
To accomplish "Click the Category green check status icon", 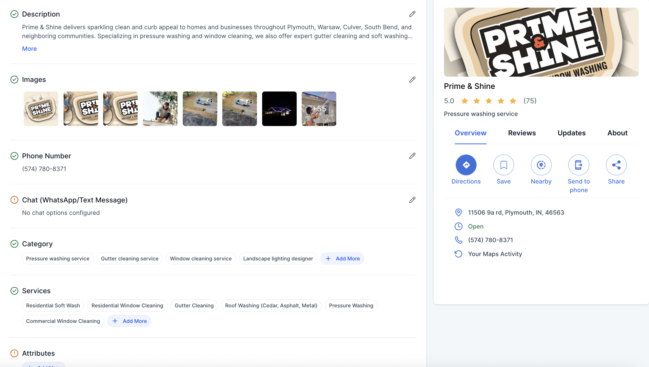I will 14,244.
